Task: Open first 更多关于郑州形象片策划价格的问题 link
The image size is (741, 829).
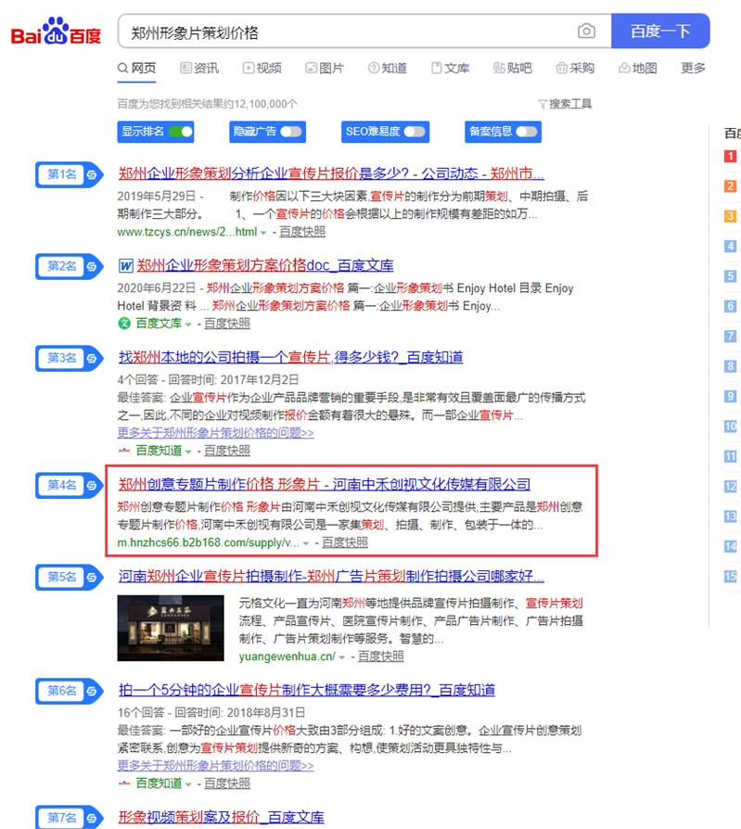Action: point(215,433)
